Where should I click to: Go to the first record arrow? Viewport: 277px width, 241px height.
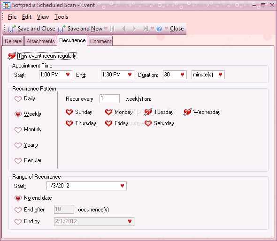click(112, 29)
